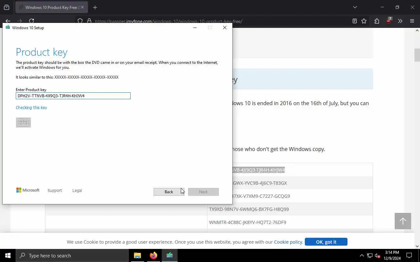Click the key WNMTR-4C88C-JK8YV-HQ7T2-76DF9
The width and height of the screenshot is (420, 262).
click(x=248, y=222)
